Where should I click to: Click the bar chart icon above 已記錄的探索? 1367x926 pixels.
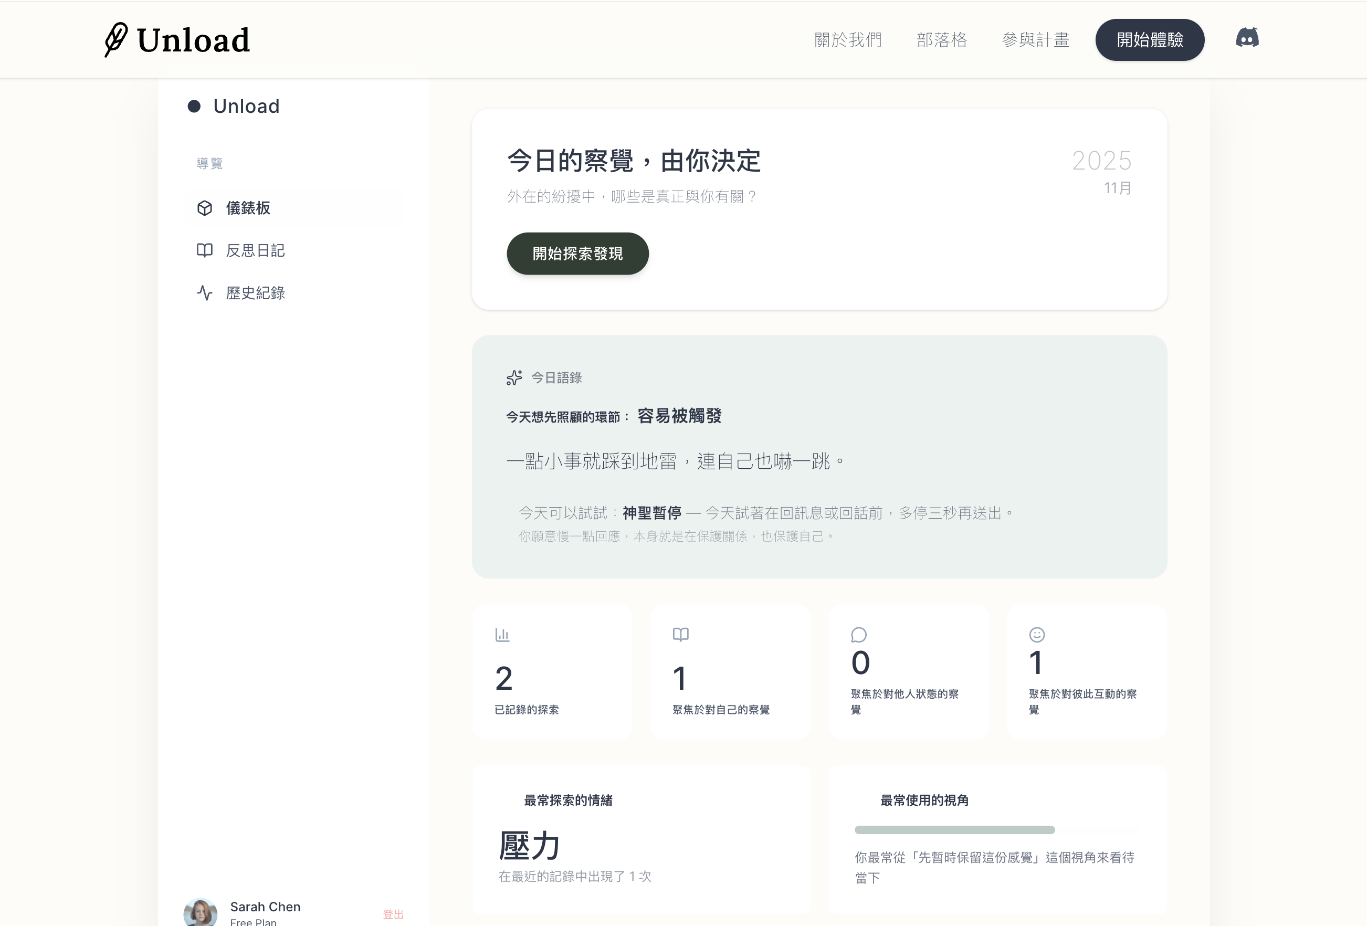(x=502, y=635)
